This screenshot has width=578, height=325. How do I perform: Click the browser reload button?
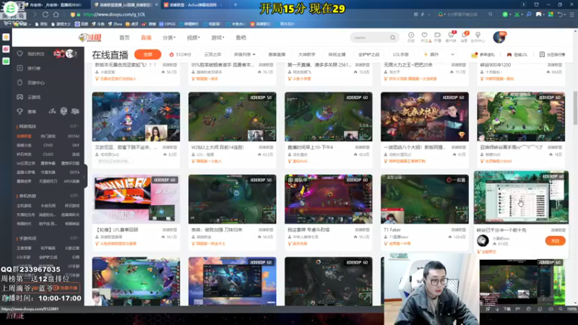[x=46, y=14]
